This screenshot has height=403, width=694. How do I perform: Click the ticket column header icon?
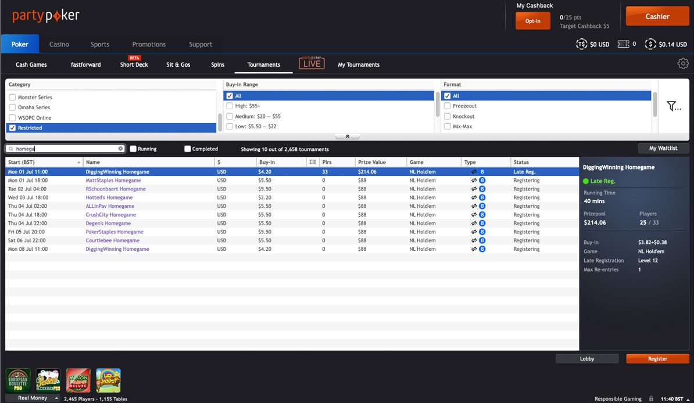point(313,162)
